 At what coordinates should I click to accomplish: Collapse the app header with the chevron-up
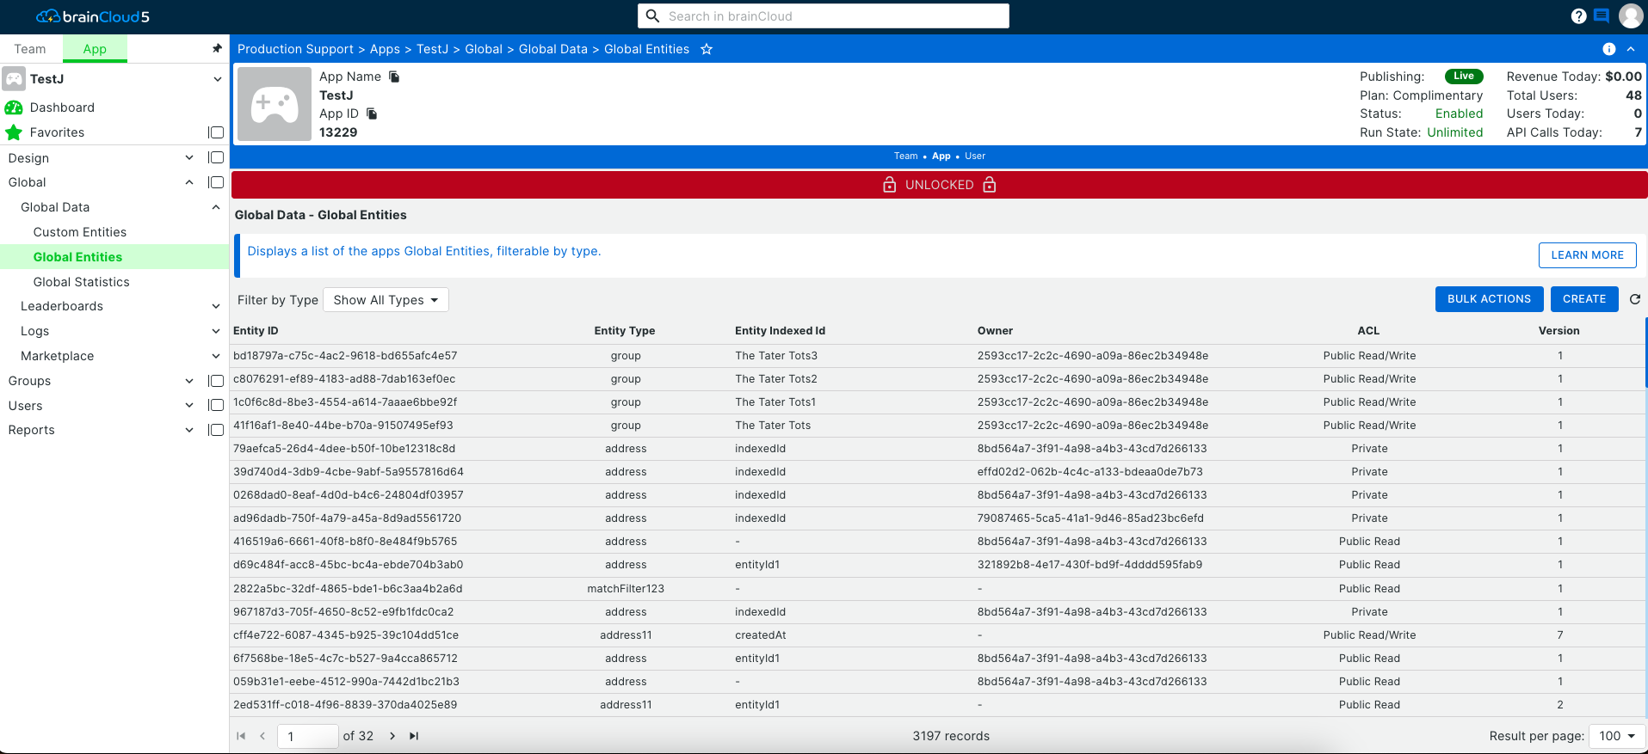1631,49
